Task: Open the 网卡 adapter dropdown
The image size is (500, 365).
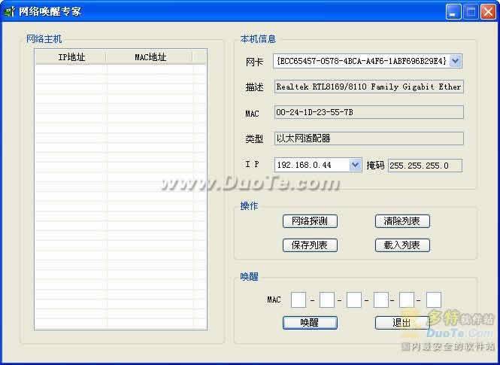Action: click(x=456, y=61)
